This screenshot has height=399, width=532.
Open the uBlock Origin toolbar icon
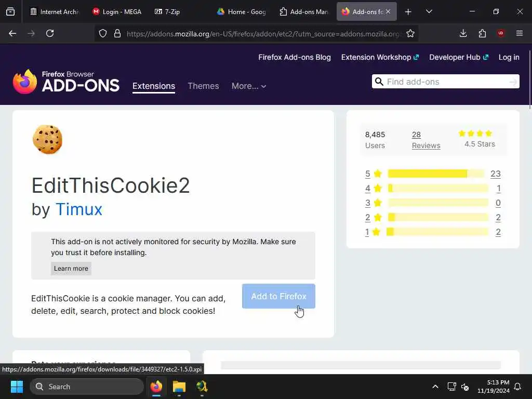(501, 33)
